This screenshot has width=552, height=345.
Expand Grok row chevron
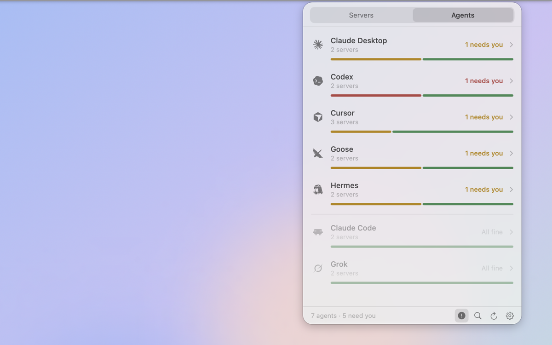(511, 268)
